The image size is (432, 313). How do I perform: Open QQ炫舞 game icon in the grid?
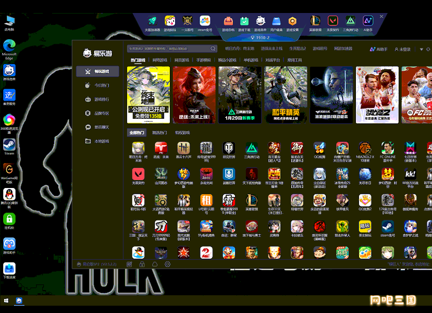click(319, 148)
